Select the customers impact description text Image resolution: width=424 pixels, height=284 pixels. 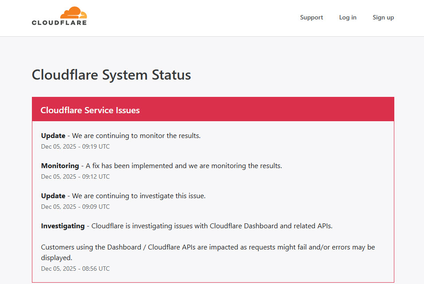click(207, 252)
